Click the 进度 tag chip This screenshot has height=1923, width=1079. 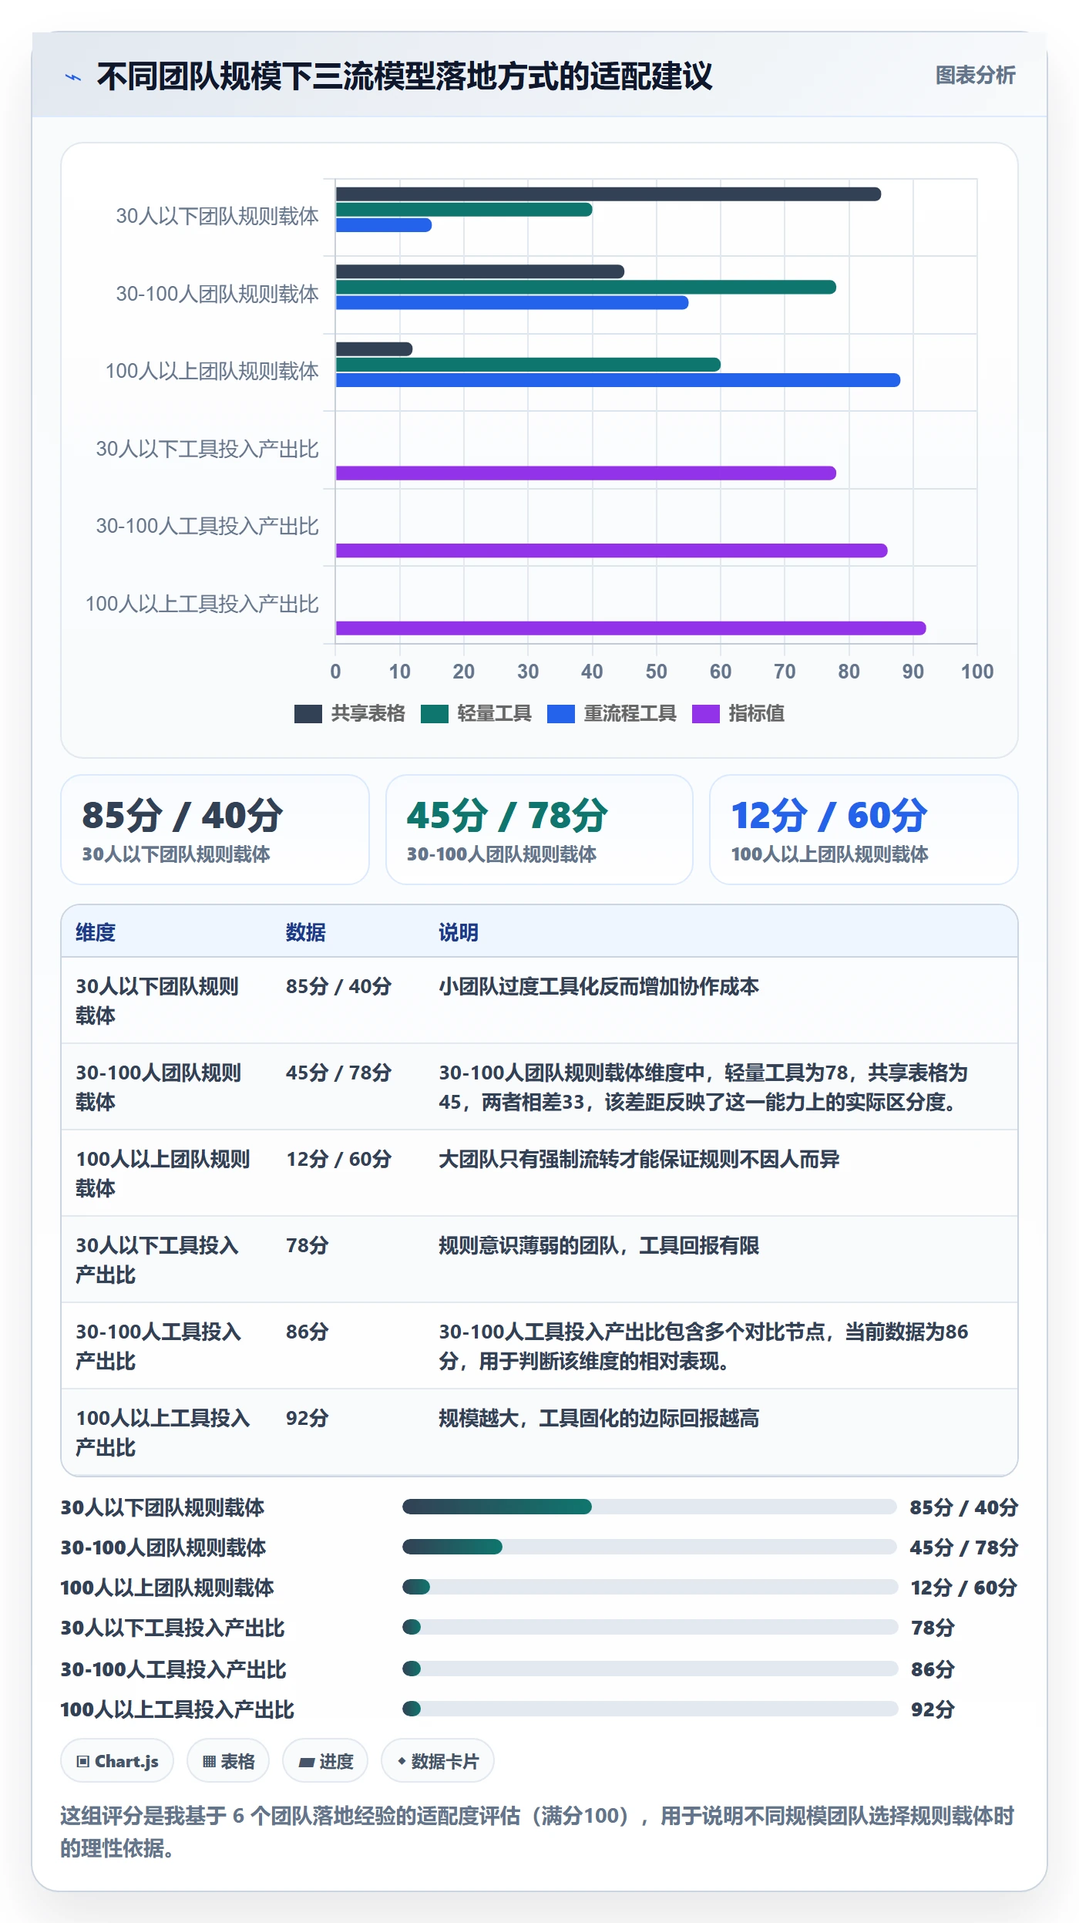pyautogui.click(x=325, y=1762)
